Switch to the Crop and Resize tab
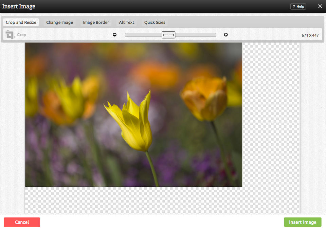326x229 pixels. point(21,22)
